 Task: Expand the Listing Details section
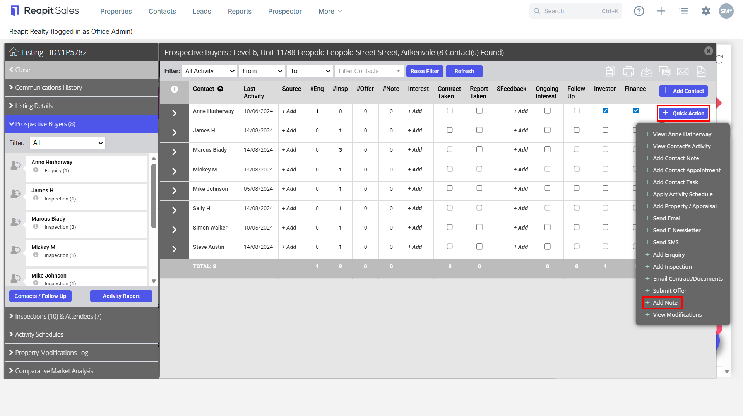[x=82, y=106]
